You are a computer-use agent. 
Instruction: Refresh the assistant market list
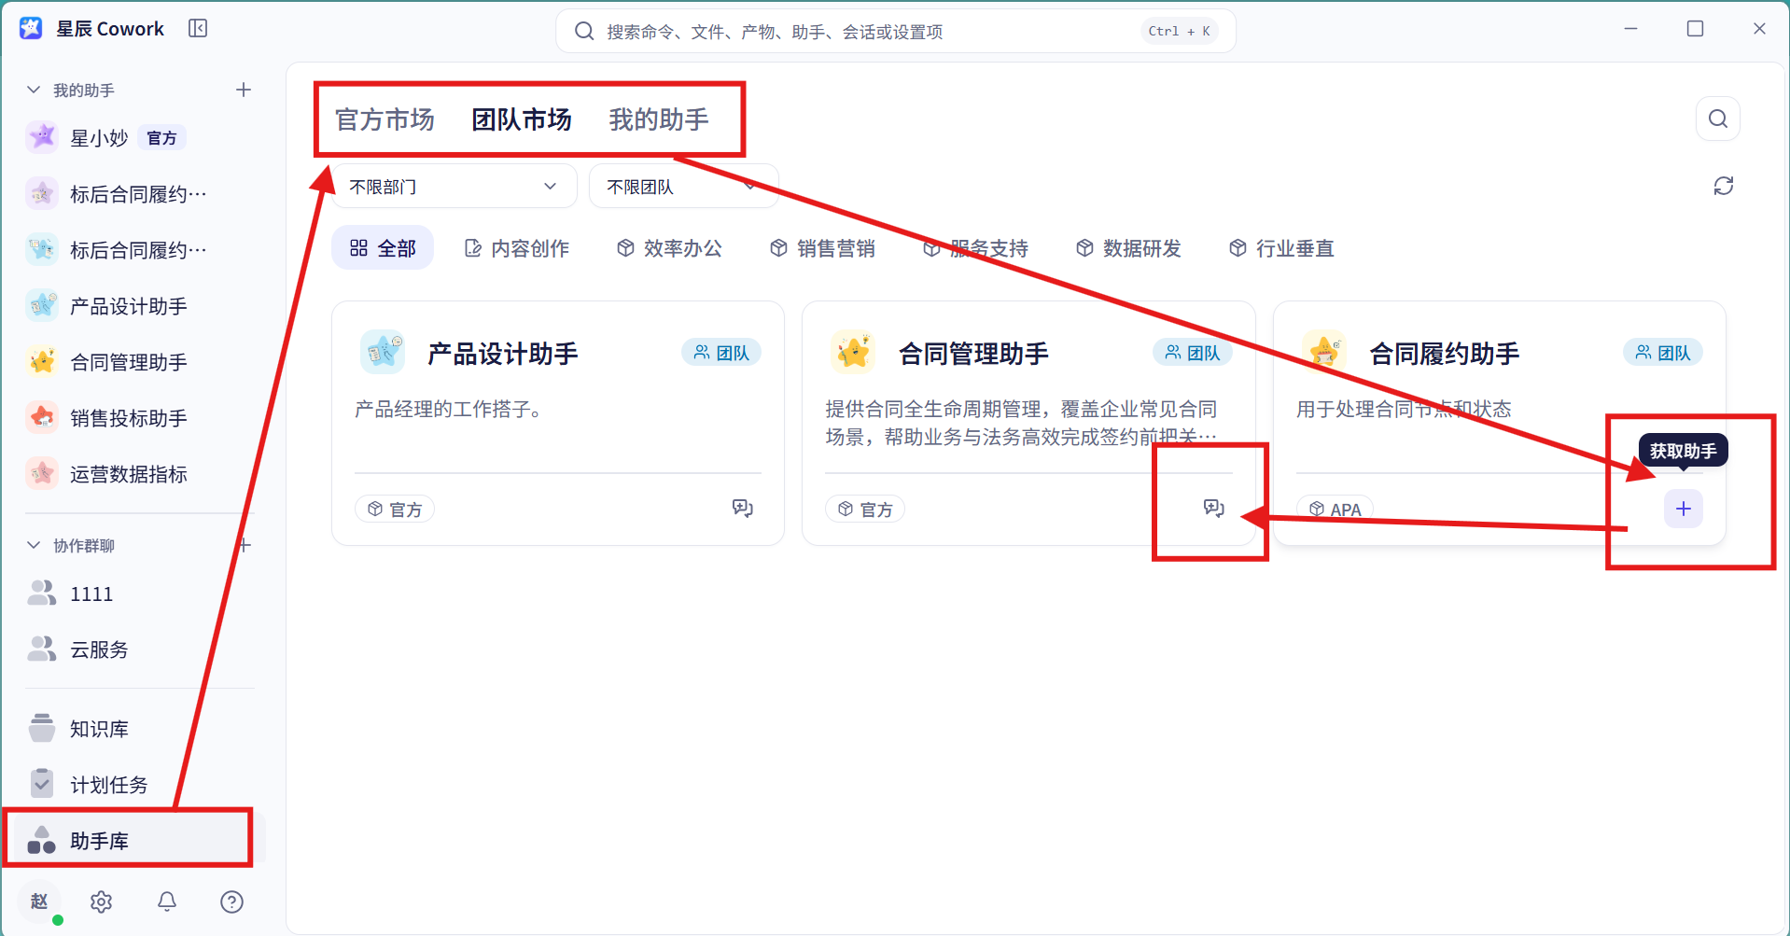[1723, 186]
